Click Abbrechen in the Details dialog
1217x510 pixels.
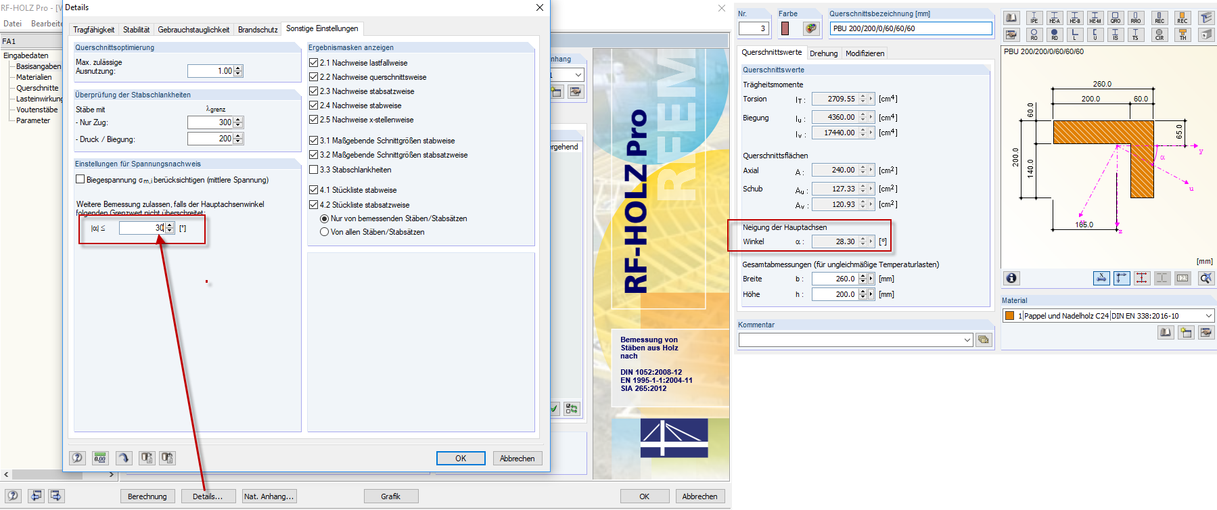(518, 458)
